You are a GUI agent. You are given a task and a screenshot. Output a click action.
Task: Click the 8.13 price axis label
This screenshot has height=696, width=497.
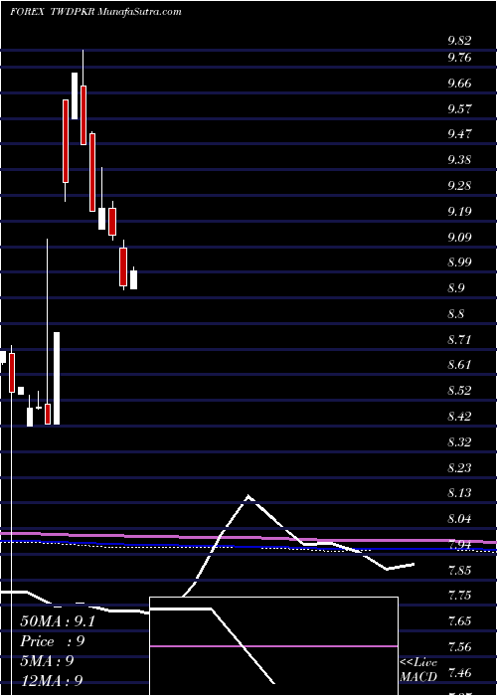point(459,493)
